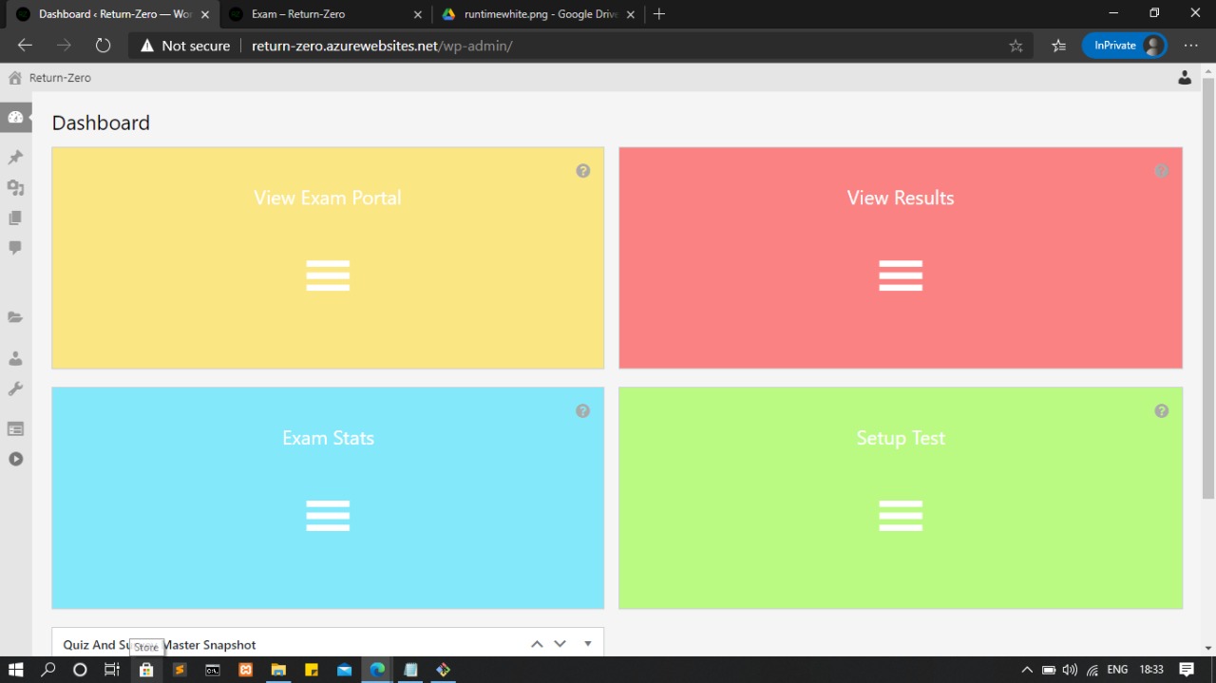
Task: Open Task View on taskbar
Action: (112, 670)
